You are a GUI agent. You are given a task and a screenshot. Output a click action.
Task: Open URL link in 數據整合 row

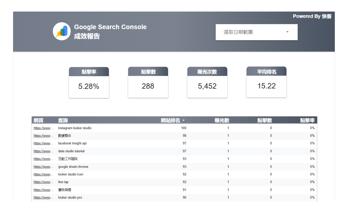pos(43,136)
